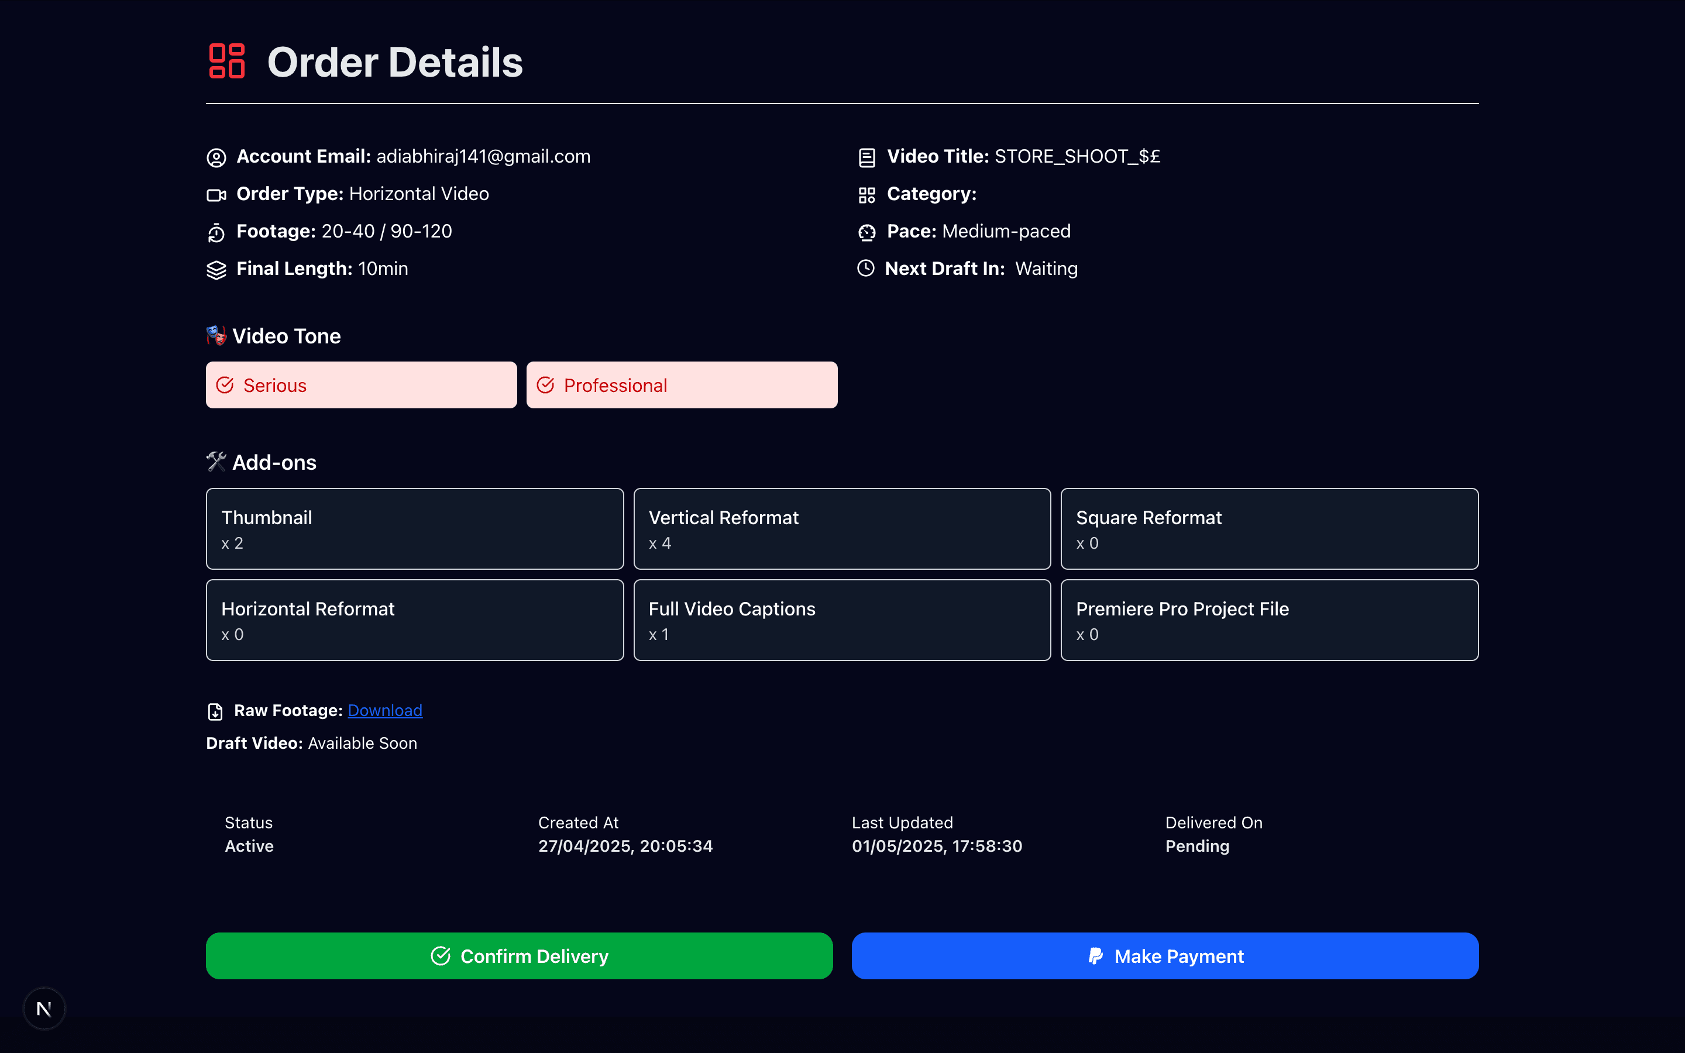Download the raw footage link
This screenshot has height=1053, width=1685.
pos(385,710)
